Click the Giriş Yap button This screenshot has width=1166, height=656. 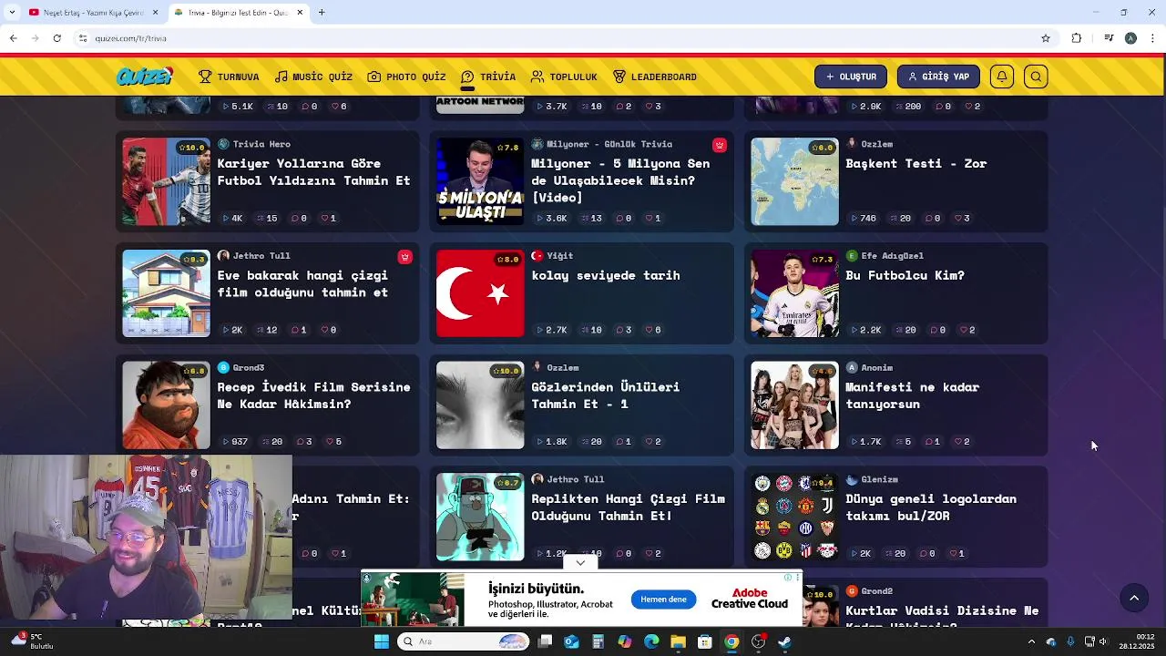click(938, 77)
